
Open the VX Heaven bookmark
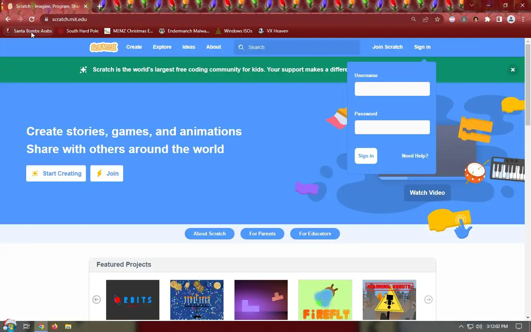click(273, 31)
